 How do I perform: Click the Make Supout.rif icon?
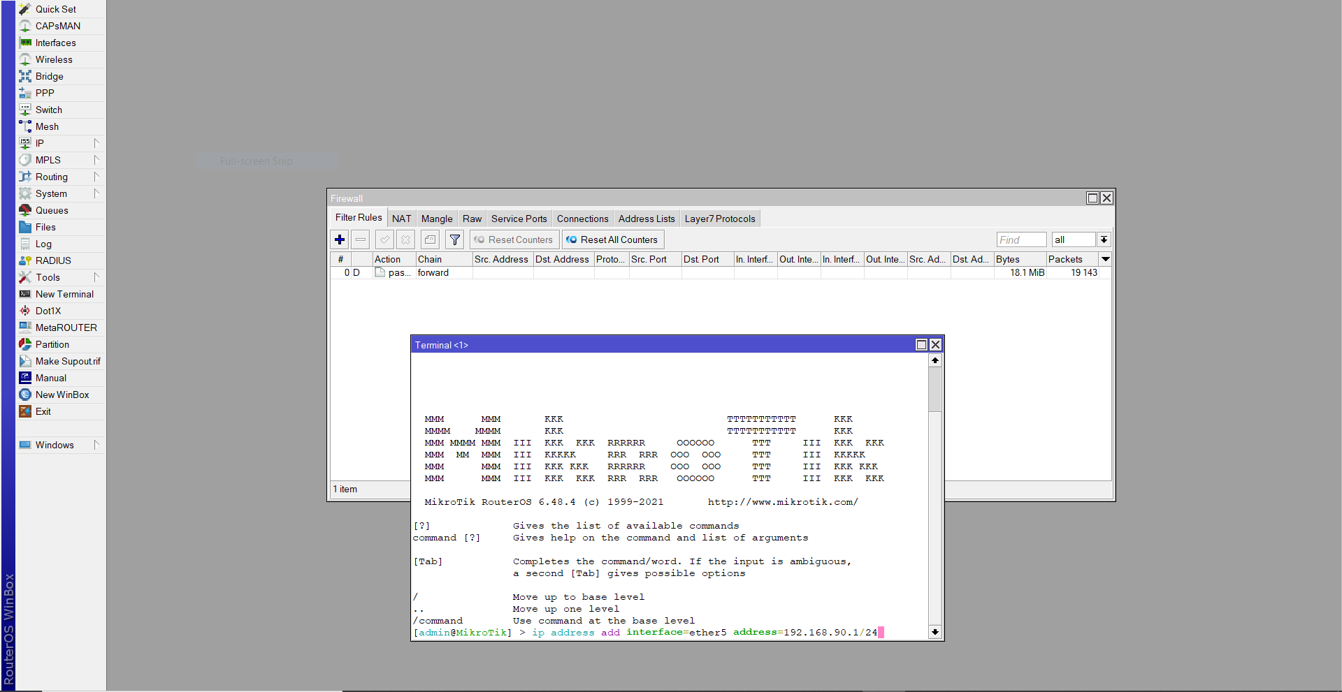tap(25, 361)
